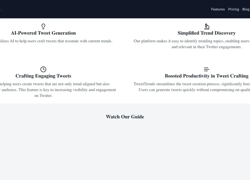Click the Simplified Trend Discovery heading
This screenshot has width=250, height=180.
(x=207, y=33)
